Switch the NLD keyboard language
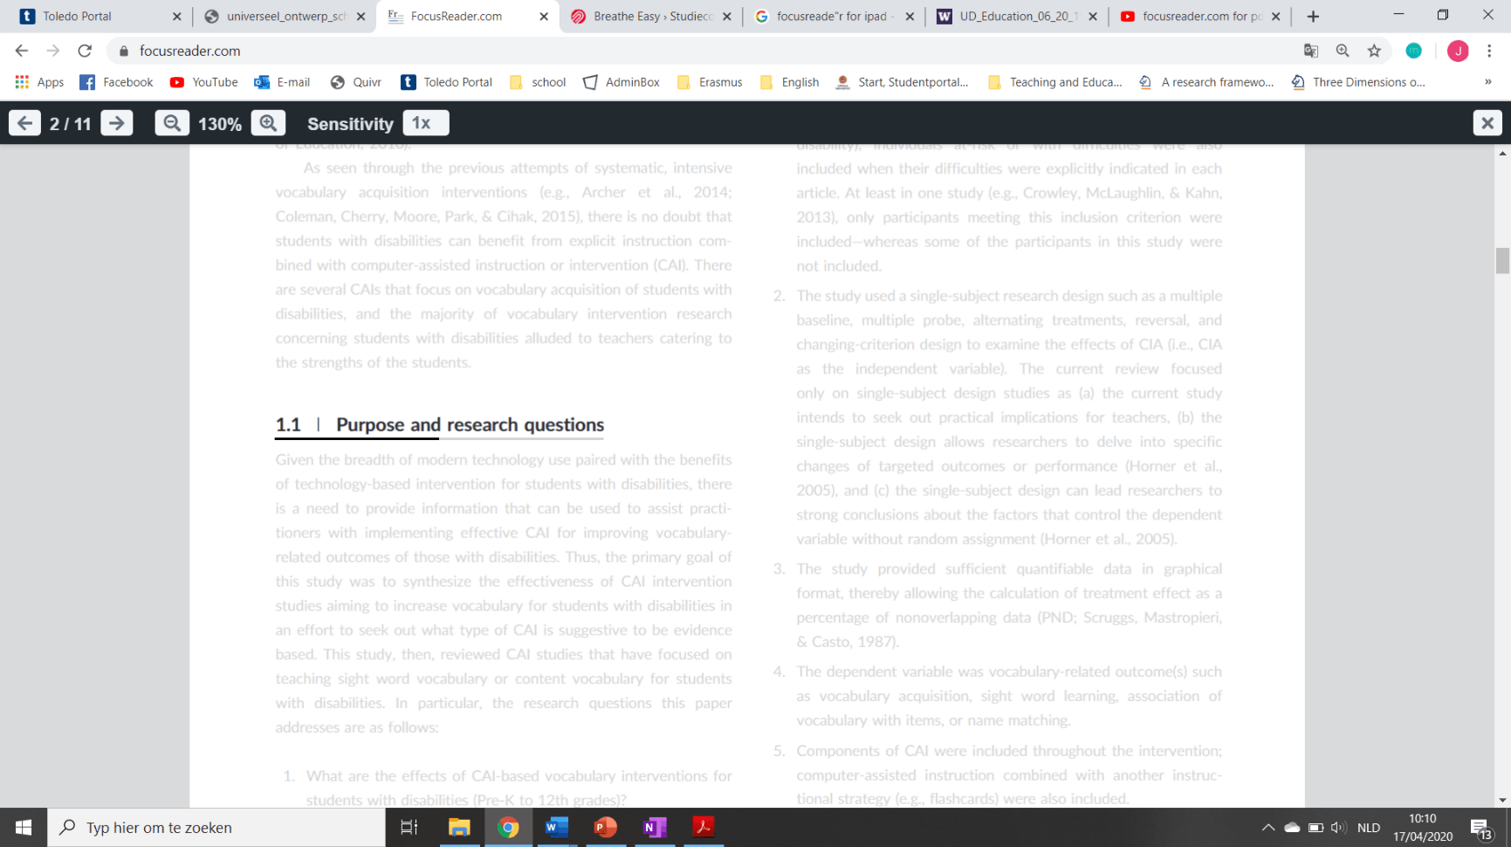 (1369, 828)
